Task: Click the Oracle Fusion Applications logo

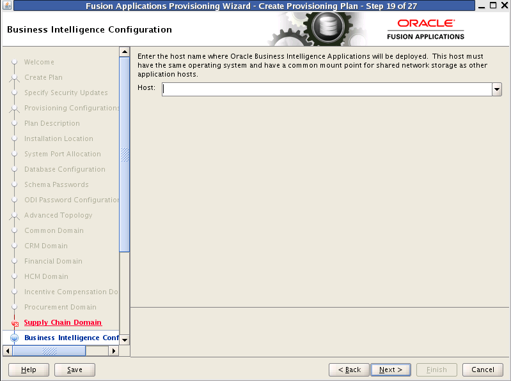Action: pos(425,29)
